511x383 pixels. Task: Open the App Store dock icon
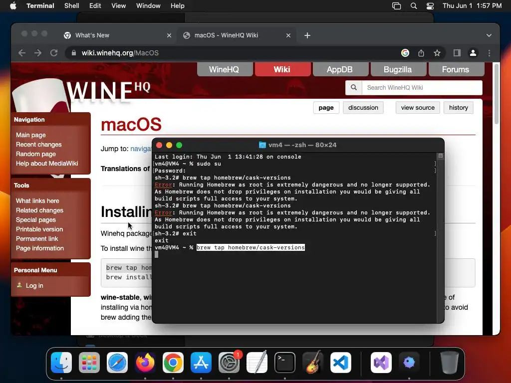[x=201, y=363]
